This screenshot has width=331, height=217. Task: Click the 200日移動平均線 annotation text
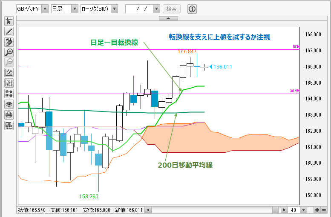point(185,165)
